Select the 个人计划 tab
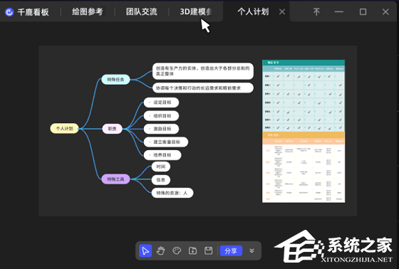The image size is (399, 269). (253, 11)
